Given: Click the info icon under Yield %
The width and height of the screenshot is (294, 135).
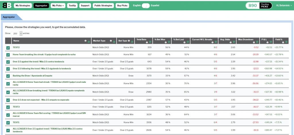Looking at the screenshot, I should (x=283, y=43).
